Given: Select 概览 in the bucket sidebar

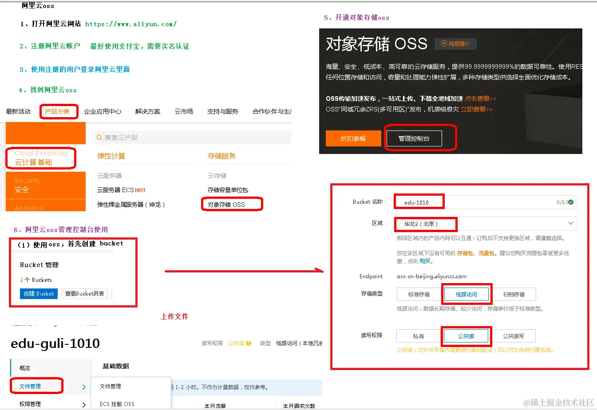Looking at the screenshot, I should pyautogui.click(x=25, y=368).
